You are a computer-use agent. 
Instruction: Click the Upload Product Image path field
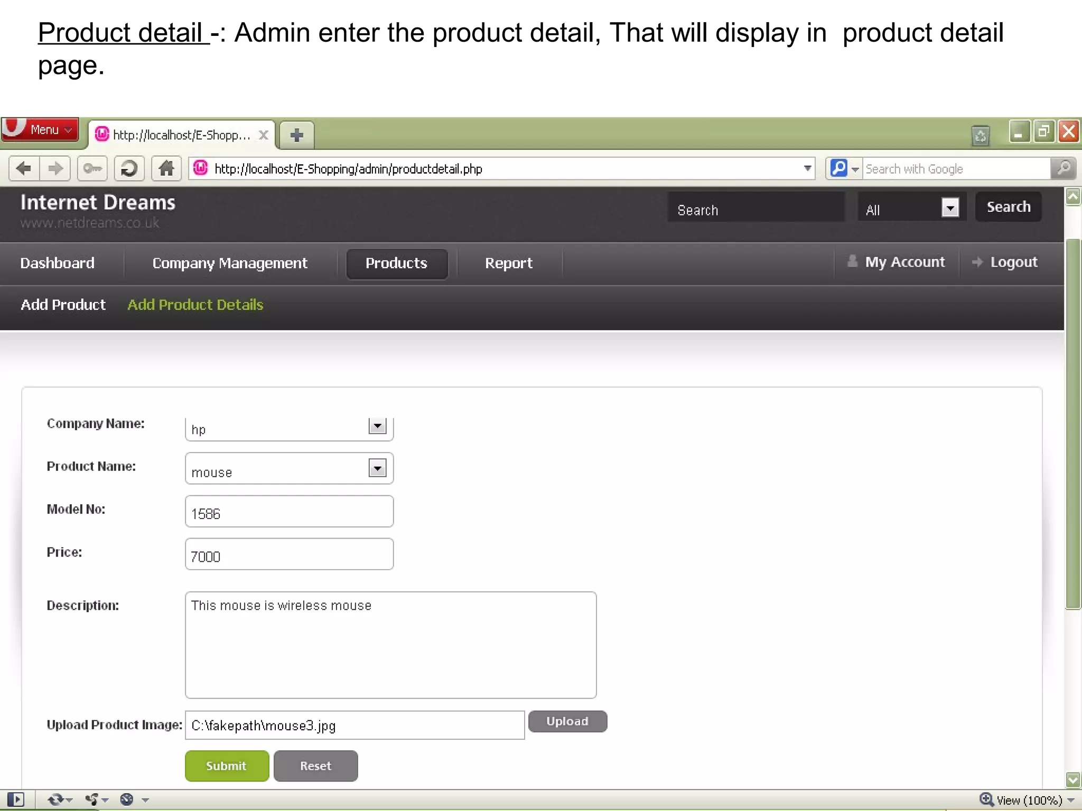coord(355,725)
